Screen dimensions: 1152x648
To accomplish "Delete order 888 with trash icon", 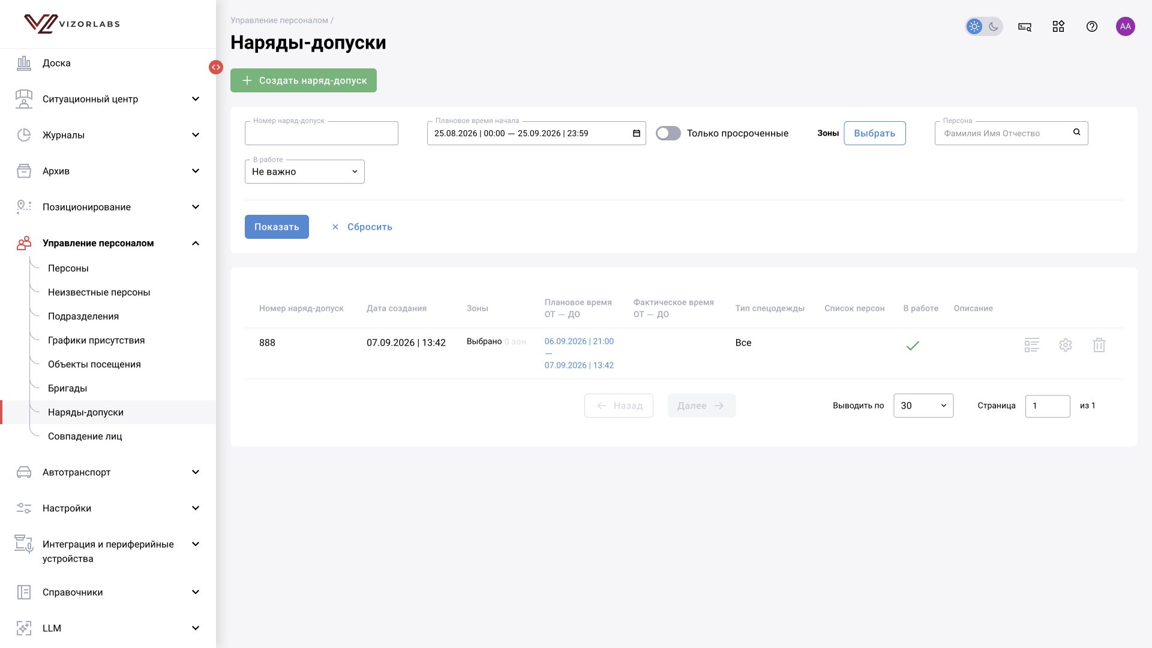I will (x=1099, y=345).
